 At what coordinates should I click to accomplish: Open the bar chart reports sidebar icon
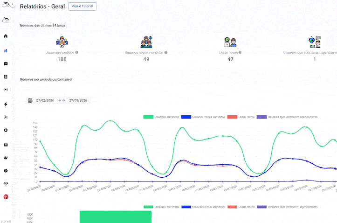6,50
